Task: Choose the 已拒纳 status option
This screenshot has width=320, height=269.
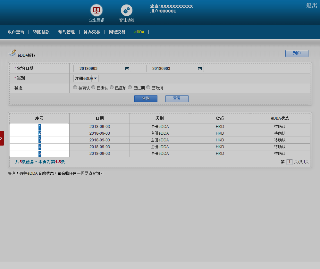Action: tap(112, 88)
